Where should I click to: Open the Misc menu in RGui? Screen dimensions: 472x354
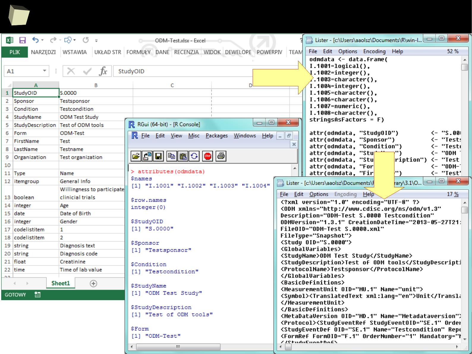coord(194,136)
